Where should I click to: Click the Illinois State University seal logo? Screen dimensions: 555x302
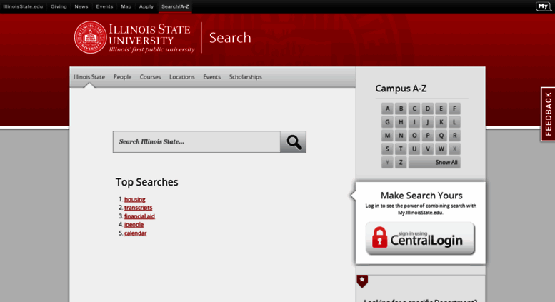point(90,37)
